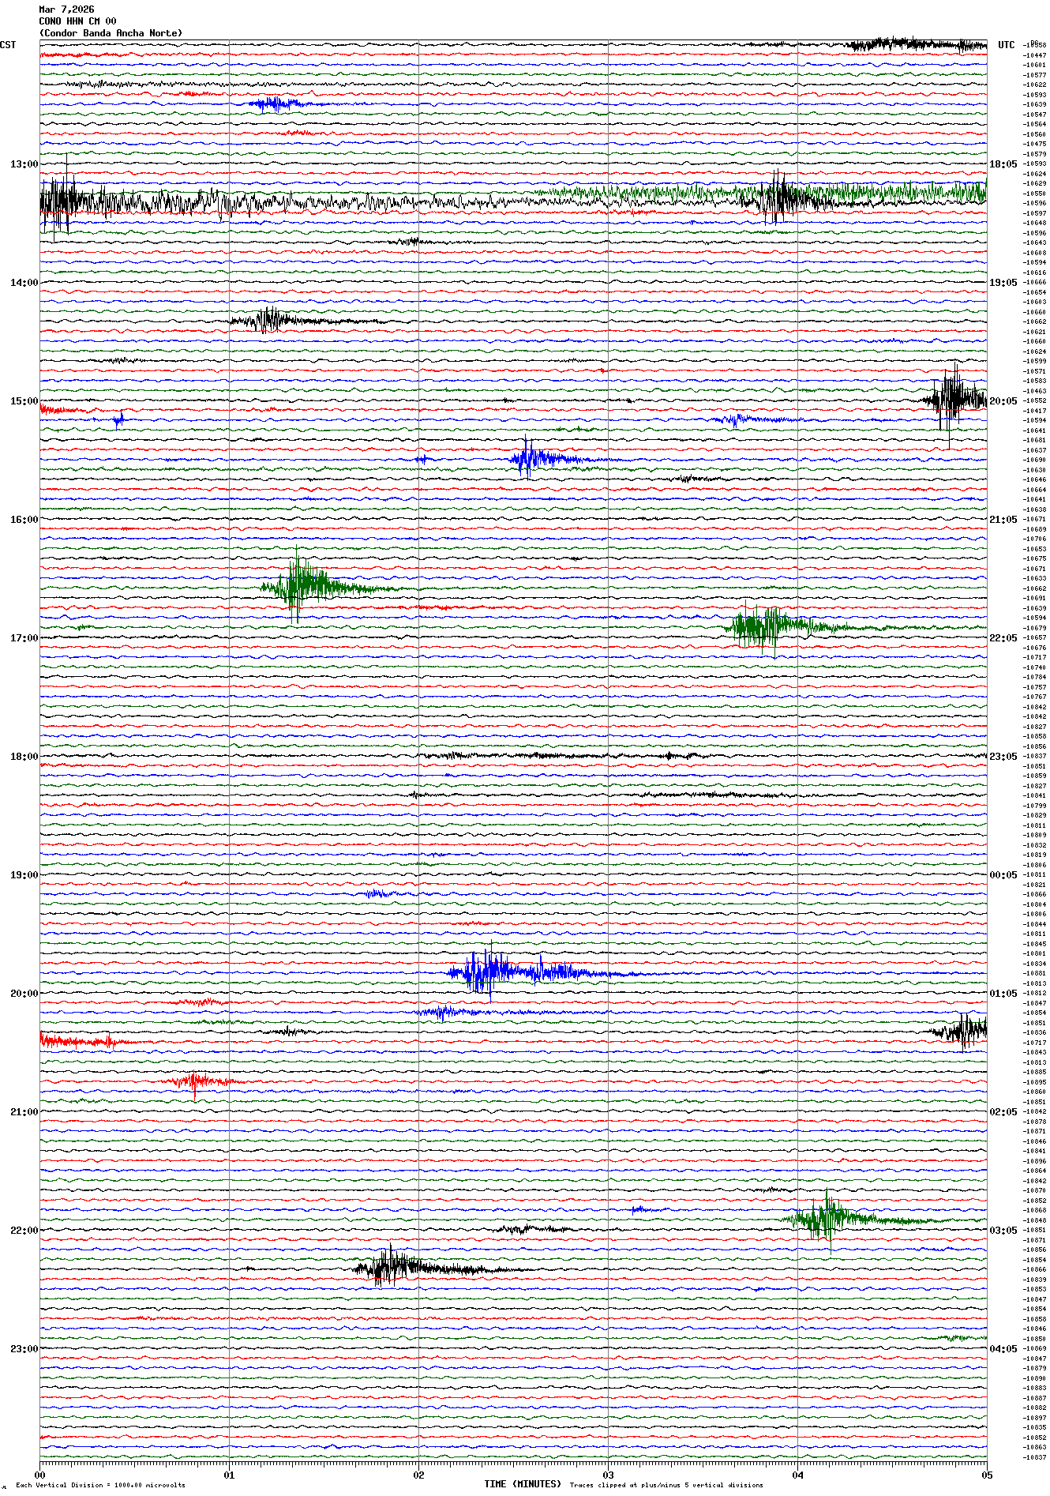
Task: Click the large blue seismic burst before 20:00
Action: click(489, 972)
